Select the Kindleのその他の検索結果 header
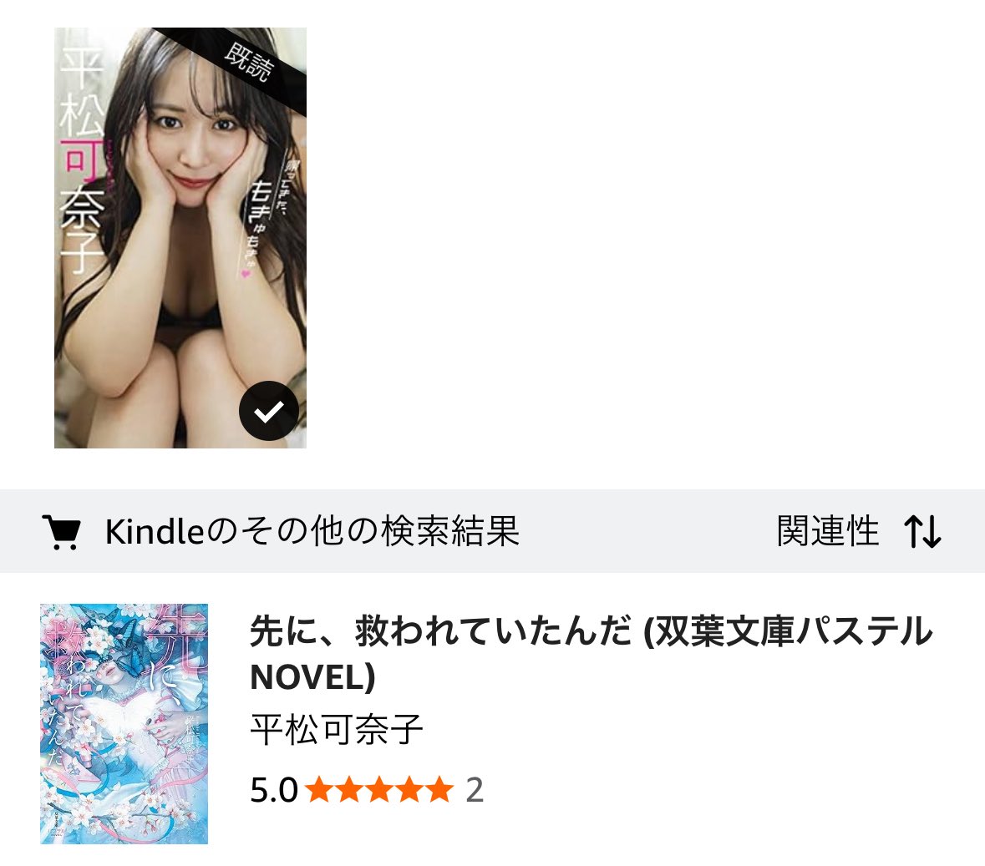The image size is (985, 866). click(x=312, y=531)
